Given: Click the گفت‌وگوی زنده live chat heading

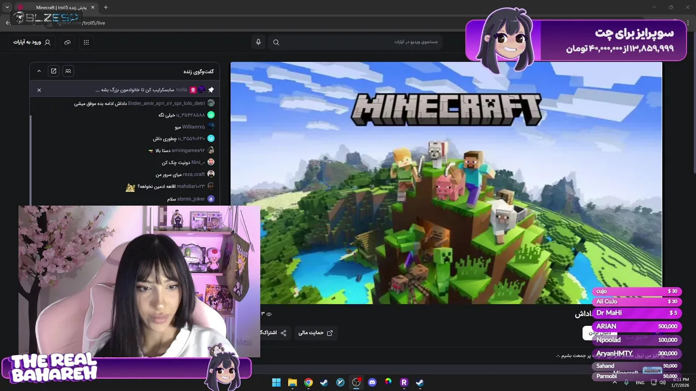Looking at the screenshot, I should tap(198, 71).
